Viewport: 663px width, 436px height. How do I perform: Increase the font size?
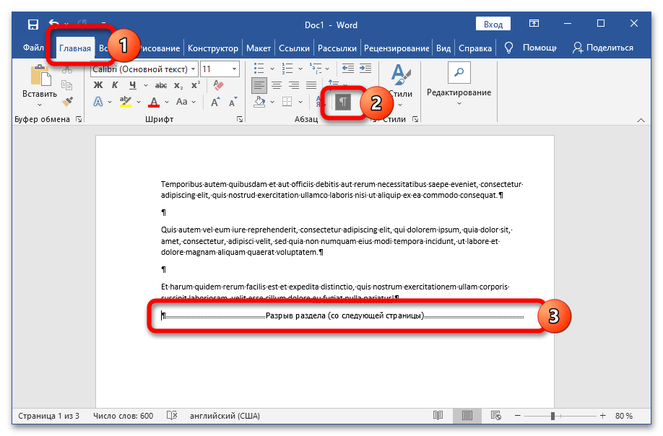(x=214, y=102)
